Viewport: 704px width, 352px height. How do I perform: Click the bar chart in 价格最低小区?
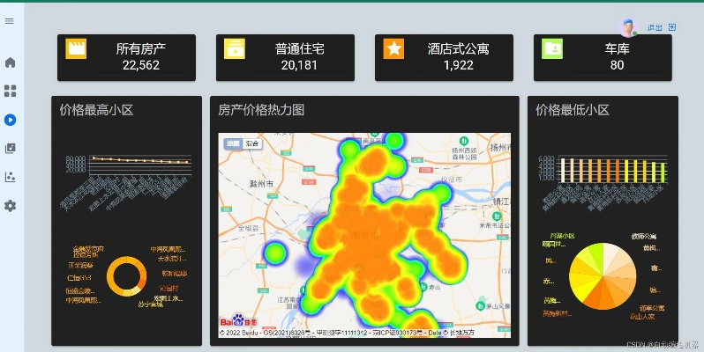[611, 170]
